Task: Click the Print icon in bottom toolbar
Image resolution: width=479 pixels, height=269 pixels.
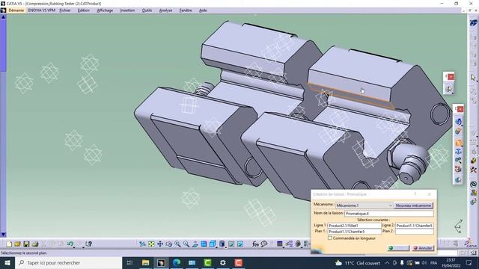Action: [35, 244]
